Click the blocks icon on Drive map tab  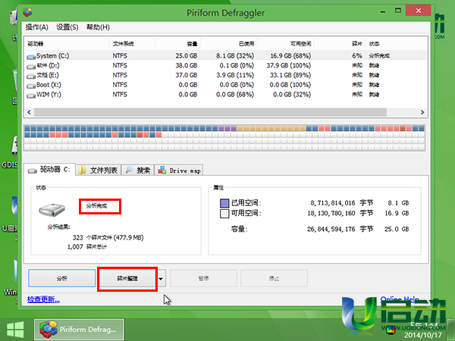click(162, 170)
